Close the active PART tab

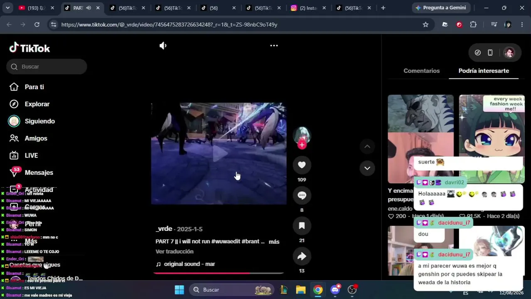pyautogui.click(x=98, y=7)
